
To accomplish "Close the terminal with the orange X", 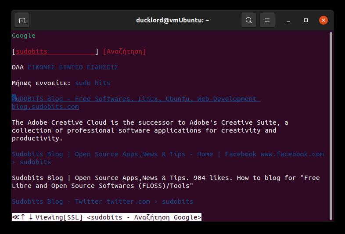I will [323, 20].
